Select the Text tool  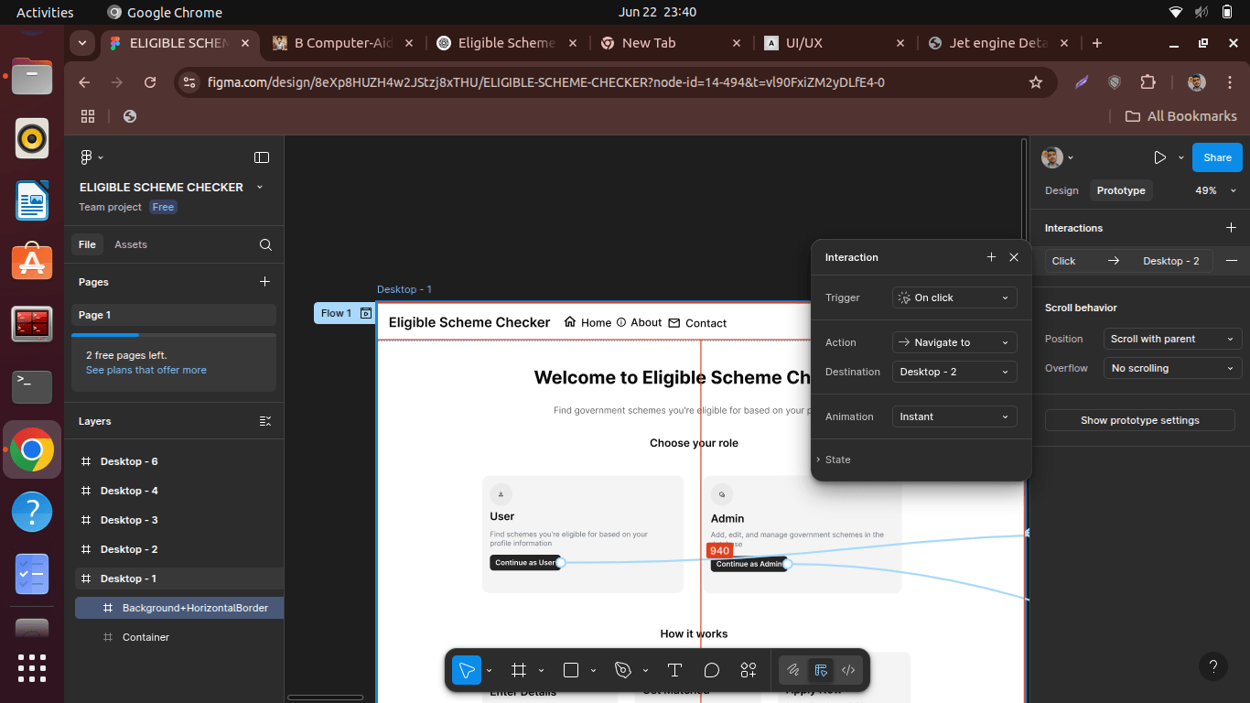(674, 670)
